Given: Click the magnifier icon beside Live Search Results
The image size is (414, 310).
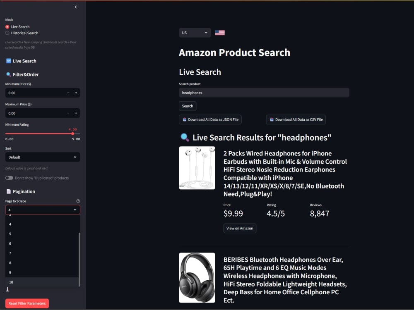Looking at the screenshot, I should [x=185, y=137].
